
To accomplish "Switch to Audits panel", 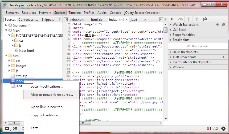I will [102, 13].
